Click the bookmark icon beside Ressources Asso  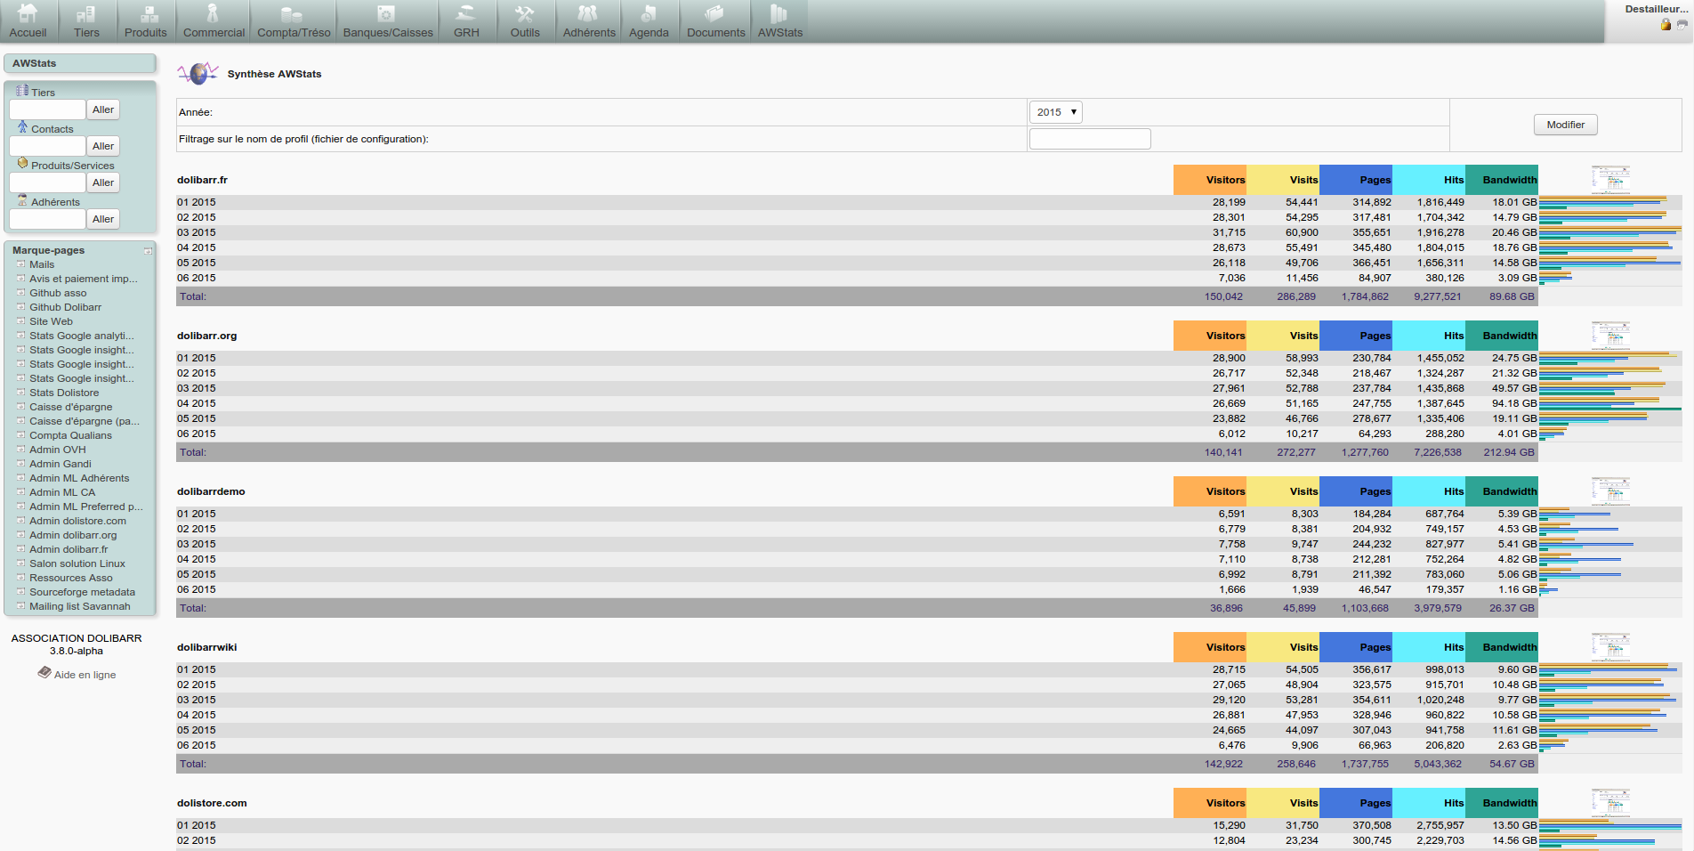point(20,578)
